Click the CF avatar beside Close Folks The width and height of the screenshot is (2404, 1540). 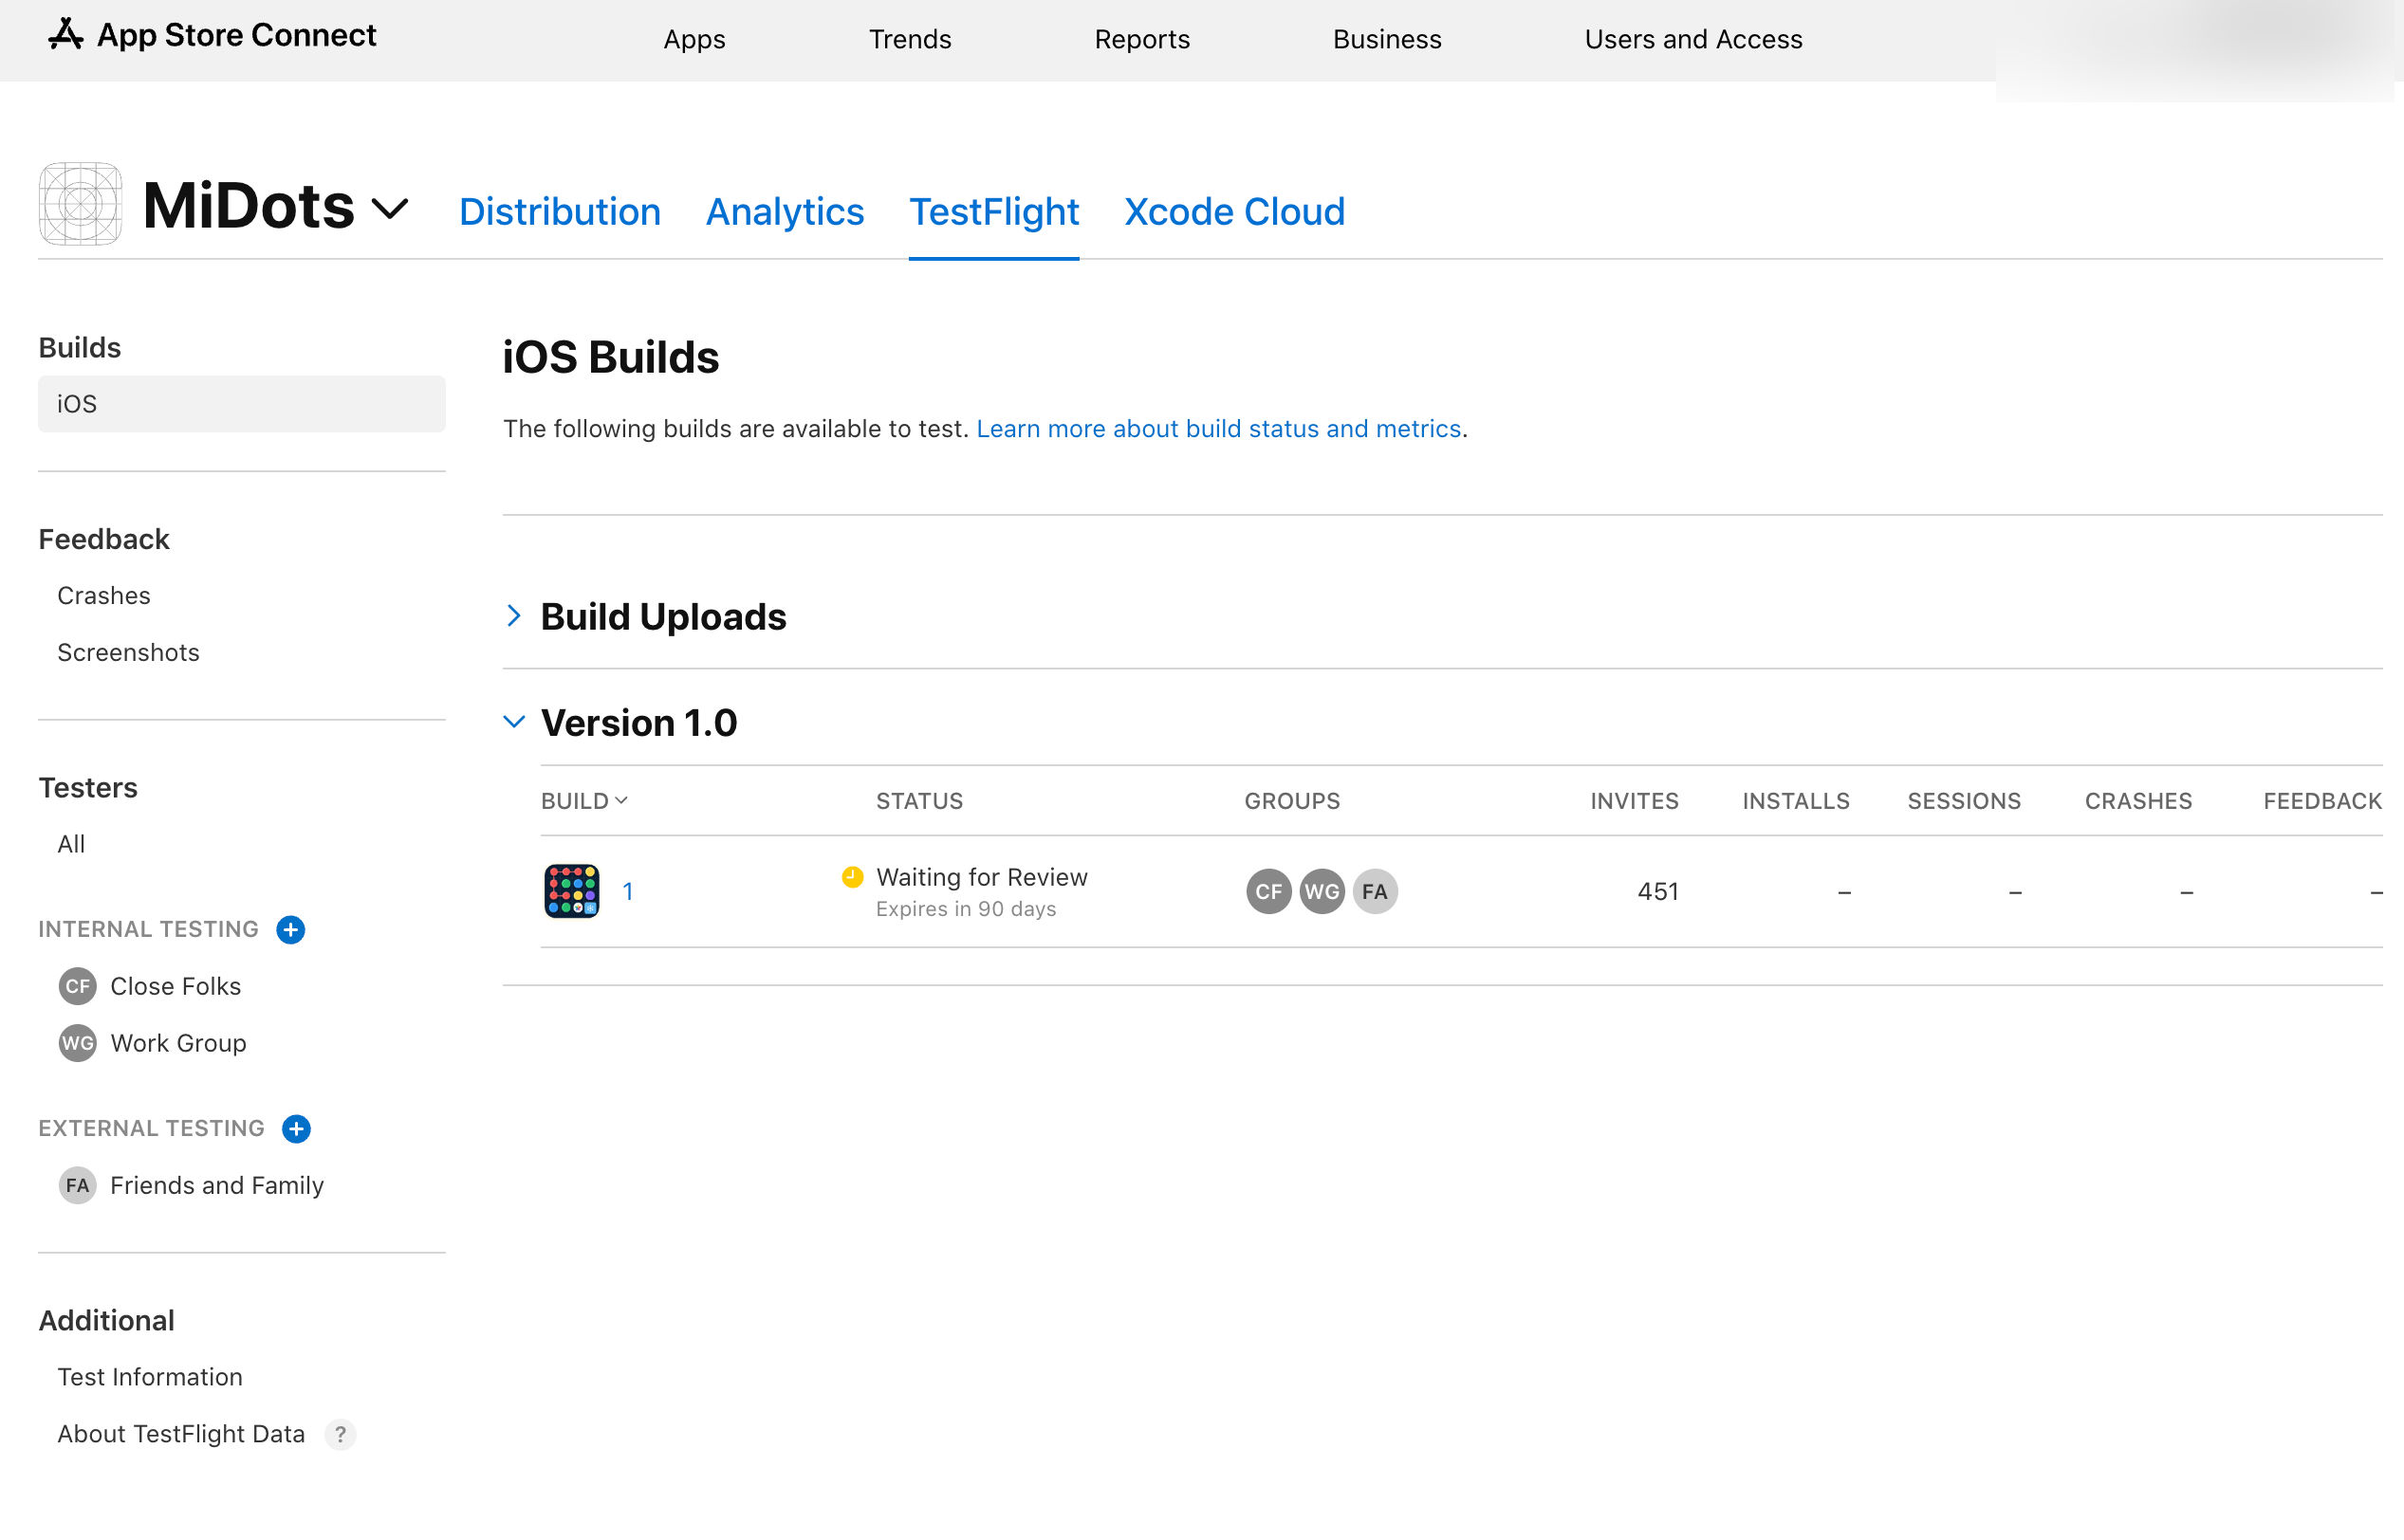click(78, 987)
